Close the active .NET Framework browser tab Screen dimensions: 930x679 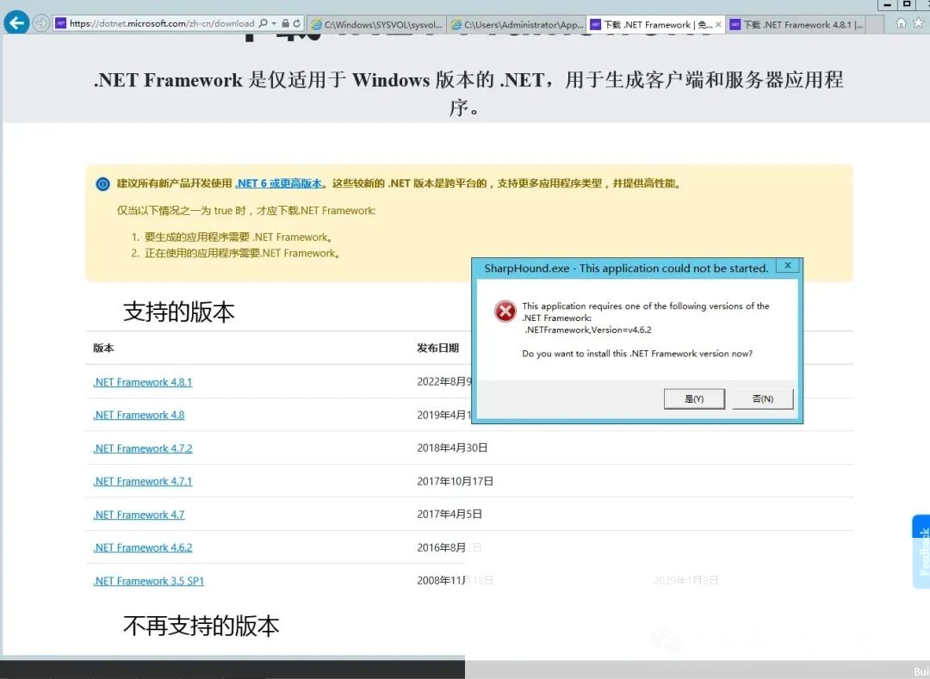coord(718,24)
